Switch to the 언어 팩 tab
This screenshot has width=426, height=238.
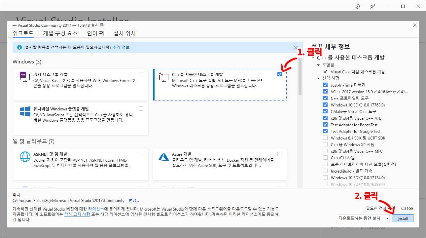(95, 33)
